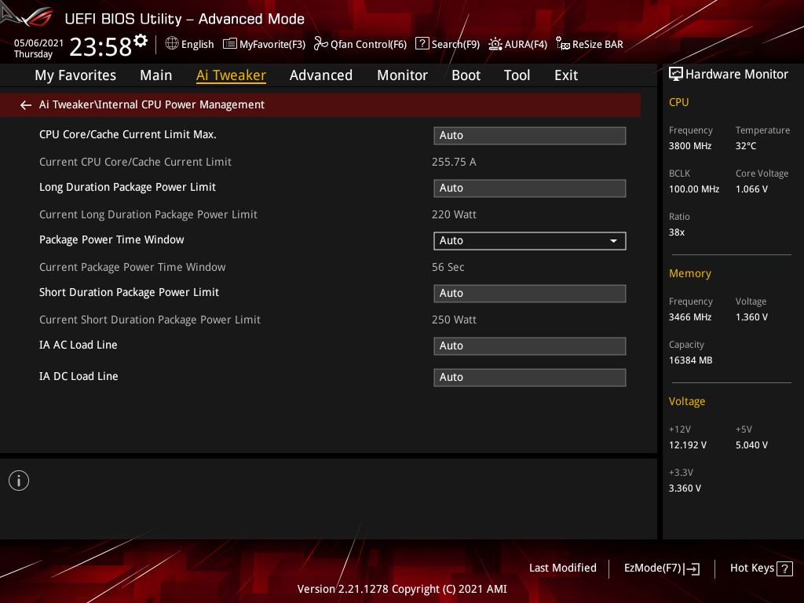Click the 23:58 clock display

pos(100,46)
